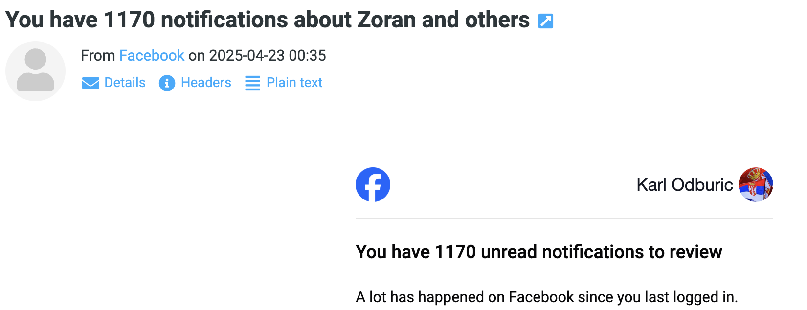Click the info circle icon beside Headers

(x=167, y=83)
